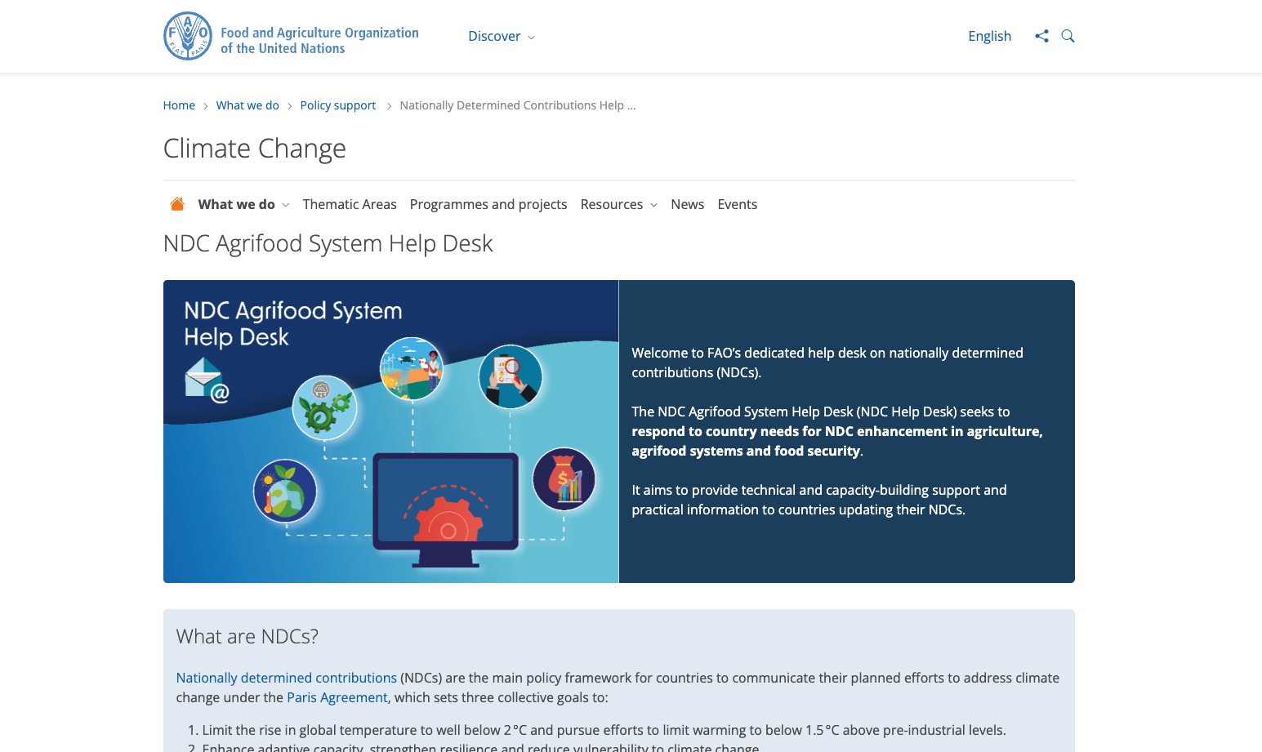Select Thematic Areas in the navigation
1262x752 pixels.
click(x=350, y=204)
